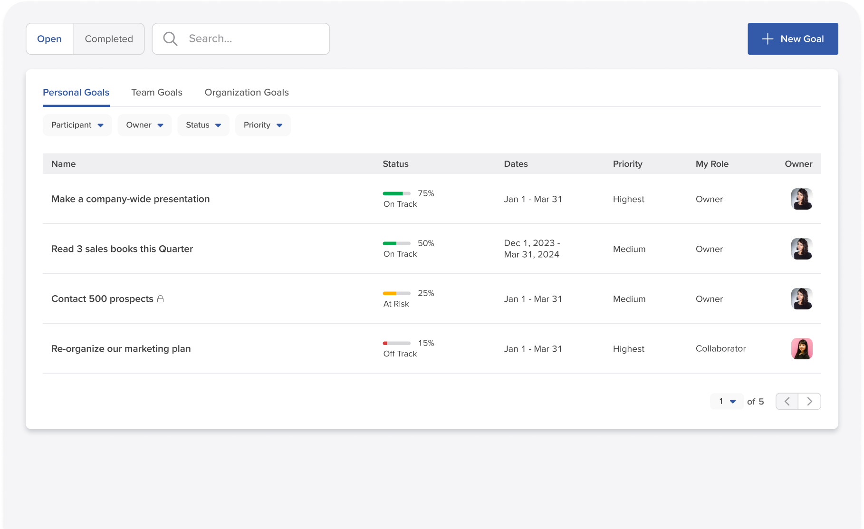Switch to the Open goals toggle

(x=49, y=39)
